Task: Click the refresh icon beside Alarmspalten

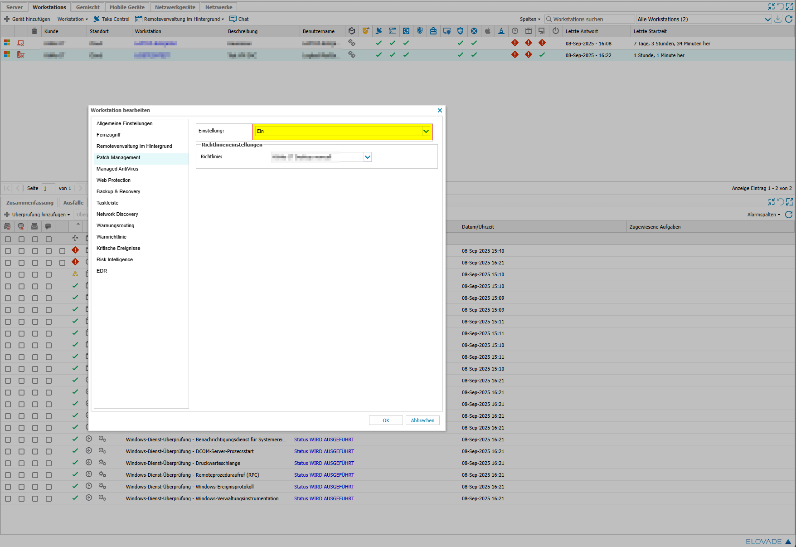Action: point(789,215)
